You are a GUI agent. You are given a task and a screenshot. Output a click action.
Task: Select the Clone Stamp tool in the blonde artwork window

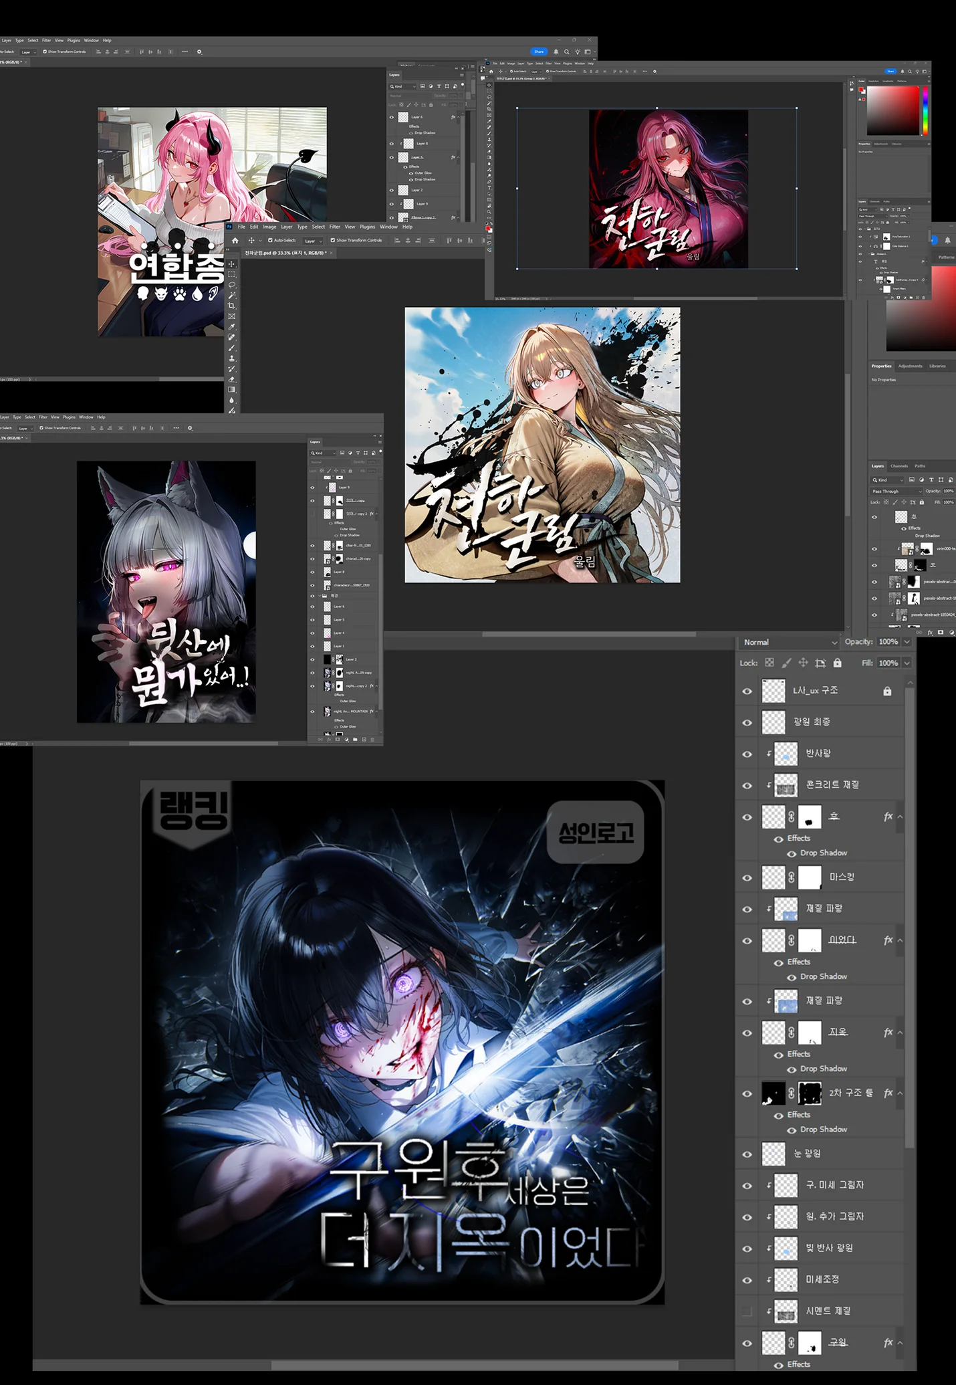click(232, 358)
